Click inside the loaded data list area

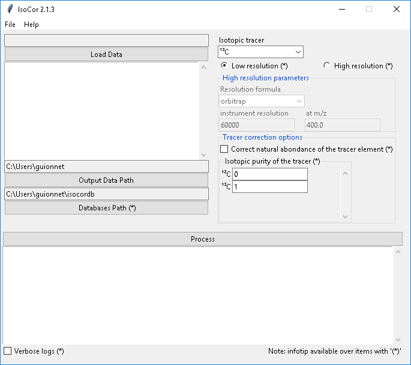[x=101, y=111]
